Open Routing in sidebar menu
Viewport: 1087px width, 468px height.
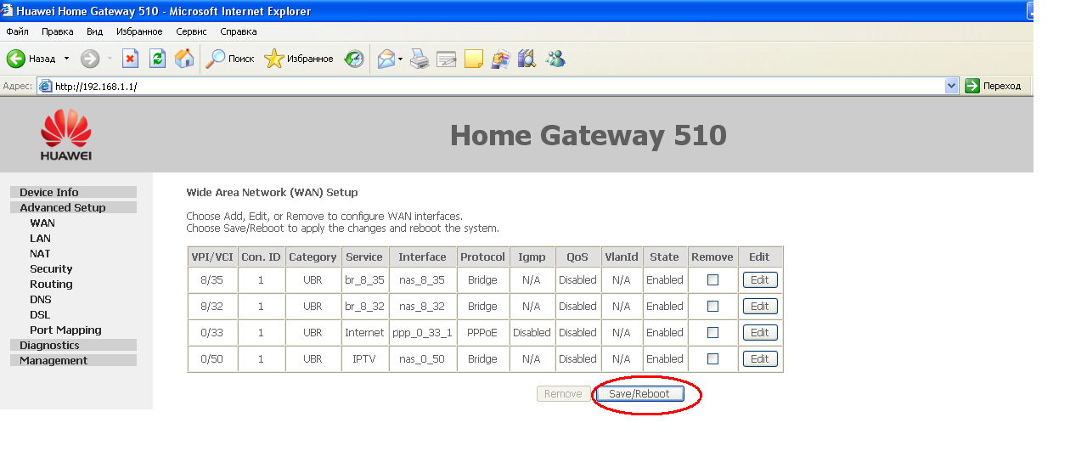51,284
